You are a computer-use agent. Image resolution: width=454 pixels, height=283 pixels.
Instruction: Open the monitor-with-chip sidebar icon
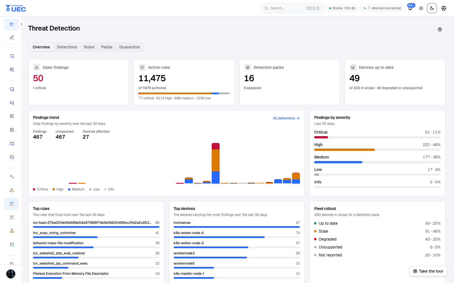tap(12, 89)
